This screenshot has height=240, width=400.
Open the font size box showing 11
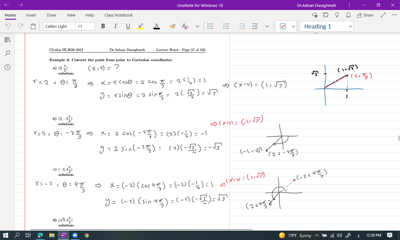(85, 26)
